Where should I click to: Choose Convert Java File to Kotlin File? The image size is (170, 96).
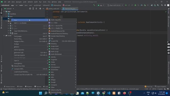(29, 75)
